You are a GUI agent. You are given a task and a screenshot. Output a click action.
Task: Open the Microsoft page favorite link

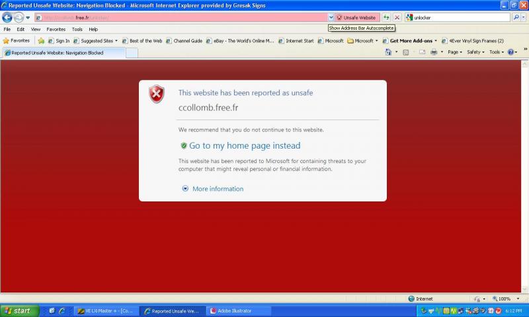331,41
